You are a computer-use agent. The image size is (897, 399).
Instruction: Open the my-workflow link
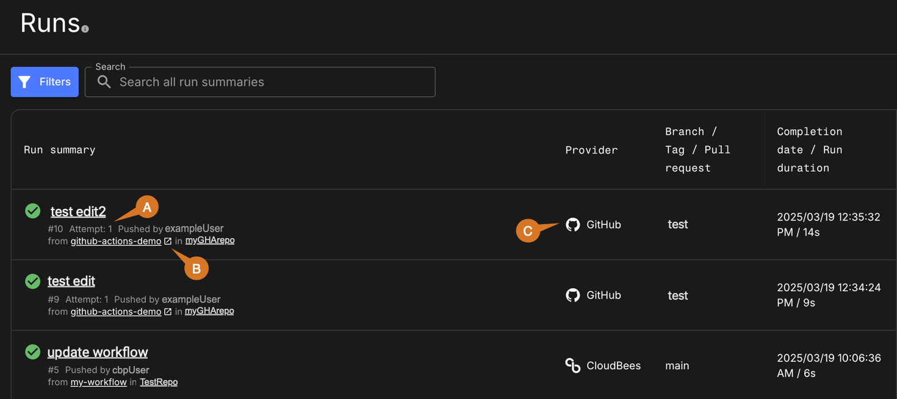click(x=99, y=382)
